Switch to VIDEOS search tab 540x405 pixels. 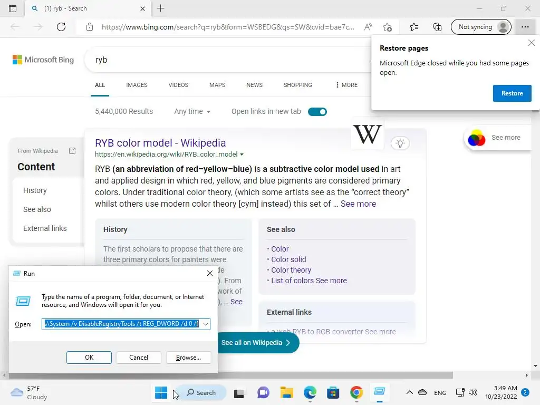tap(178, 85)
